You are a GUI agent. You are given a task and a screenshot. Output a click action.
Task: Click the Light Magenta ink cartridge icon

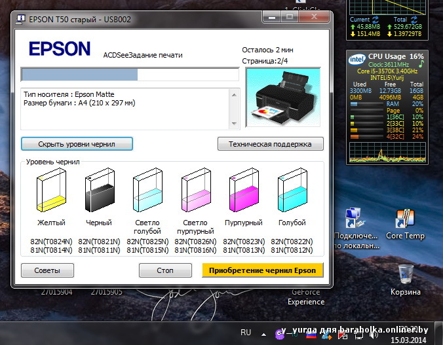196,190
